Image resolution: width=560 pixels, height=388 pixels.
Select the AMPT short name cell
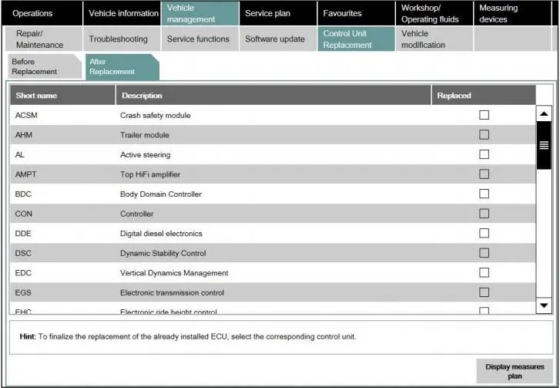click(25, 174)
